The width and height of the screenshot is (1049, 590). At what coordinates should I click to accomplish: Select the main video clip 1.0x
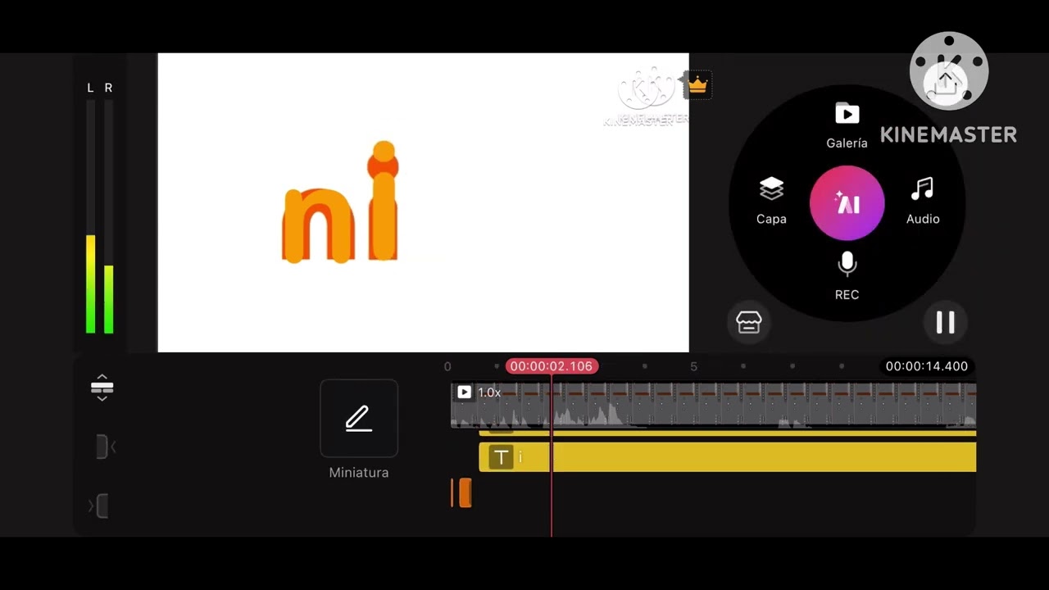click(713, 405)
